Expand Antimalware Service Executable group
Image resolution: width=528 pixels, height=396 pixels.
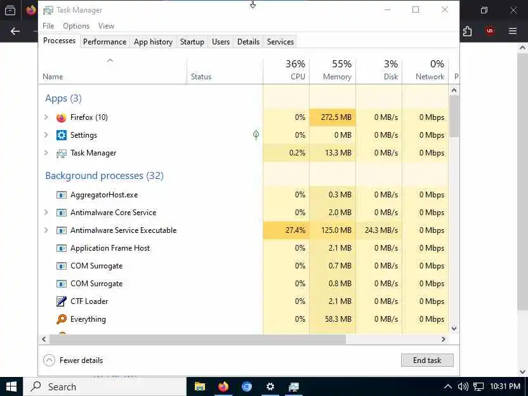point(46,230)
